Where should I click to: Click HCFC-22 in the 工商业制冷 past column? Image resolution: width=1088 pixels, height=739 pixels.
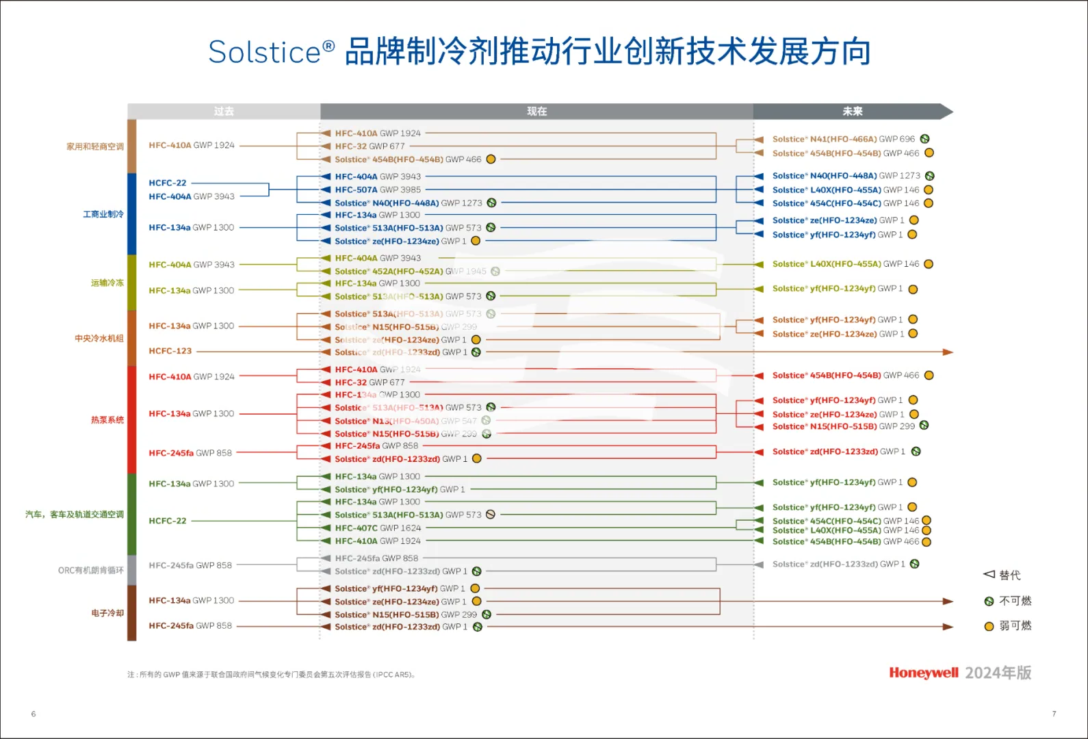[x=168, y=183]
